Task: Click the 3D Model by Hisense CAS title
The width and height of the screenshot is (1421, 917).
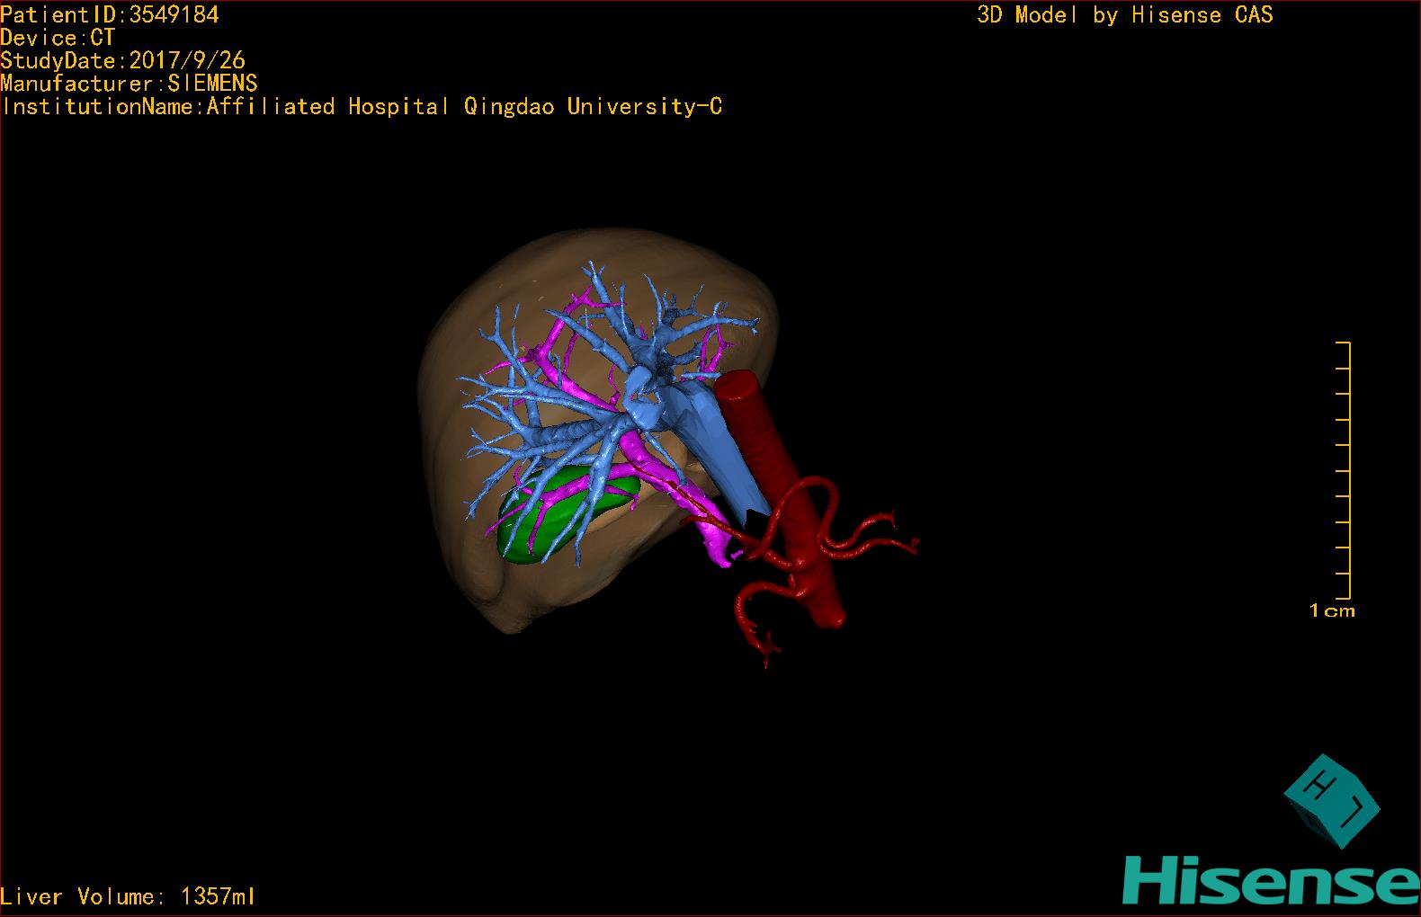Action: click(1124, 14)
